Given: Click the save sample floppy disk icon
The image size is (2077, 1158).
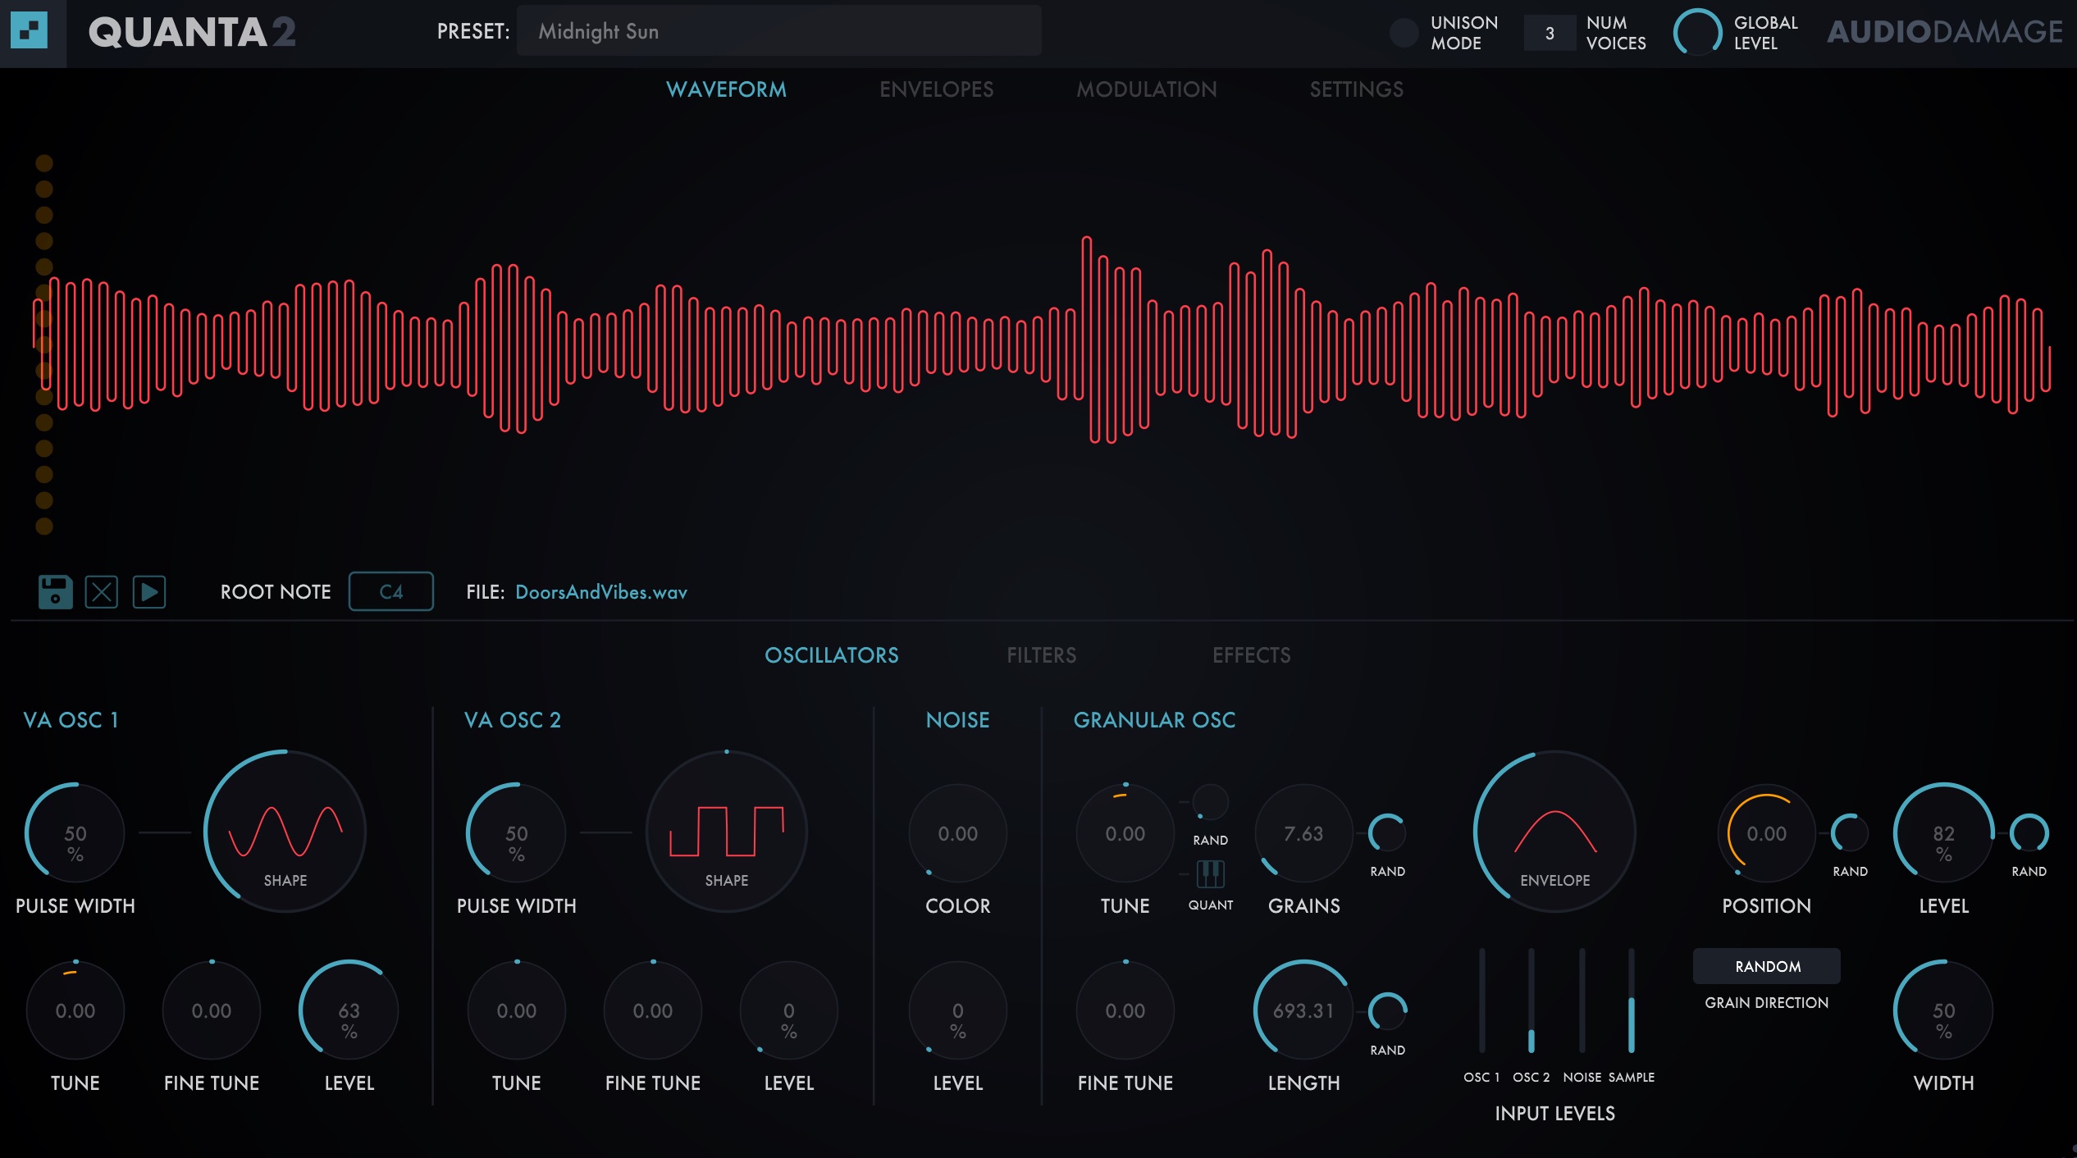Looking at the screenshot, I should [55, 591].
